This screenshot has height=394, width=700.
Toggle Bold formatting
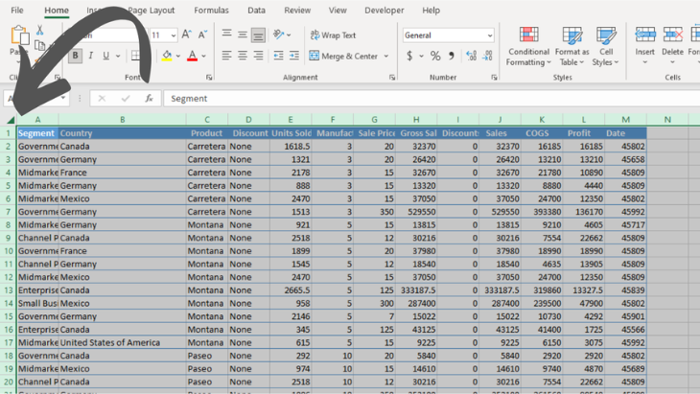click(x=75, y=56)
